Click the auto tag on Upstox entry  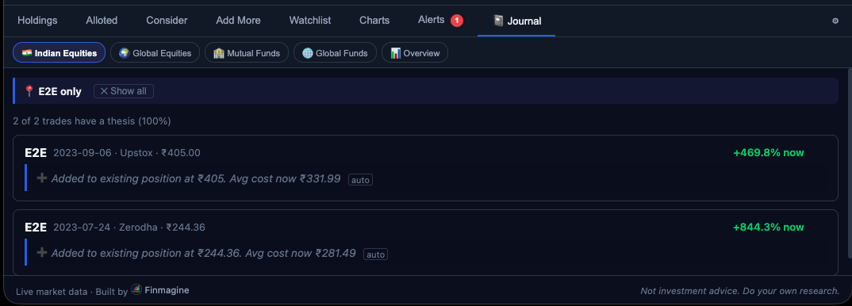(x=360, y=180)
